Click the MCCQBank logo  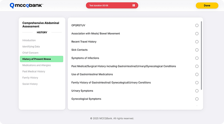pos(26,5)
